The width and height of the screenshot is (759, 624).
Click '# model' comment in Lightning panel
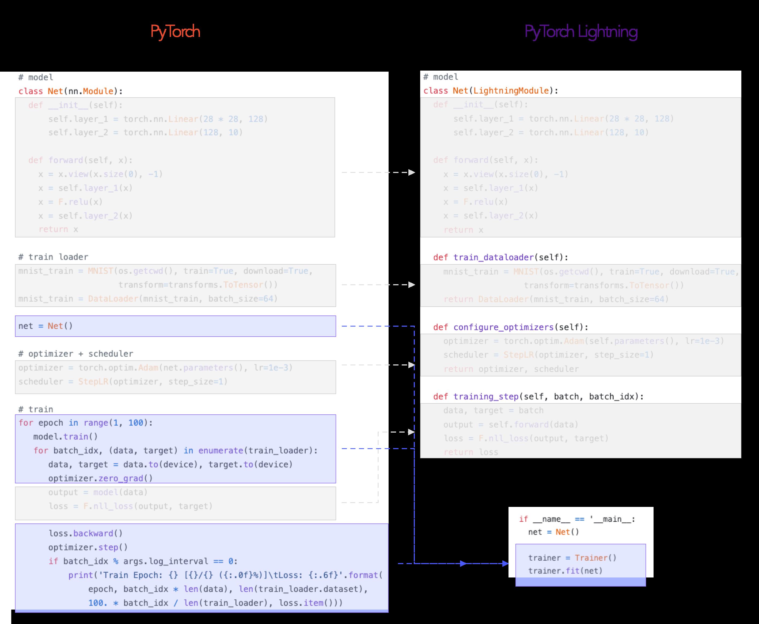coord(441,77)
